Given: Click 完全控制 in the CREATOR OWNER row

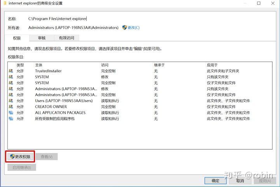Looking at the screenshot, I should (x=108, y=107).
